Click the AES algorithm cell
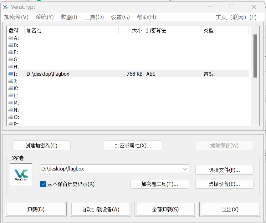 point(151,74)
